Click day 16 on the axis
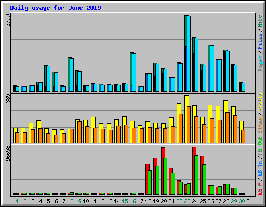The width and height of the screenshot is (266, 207). click(132, 201)
